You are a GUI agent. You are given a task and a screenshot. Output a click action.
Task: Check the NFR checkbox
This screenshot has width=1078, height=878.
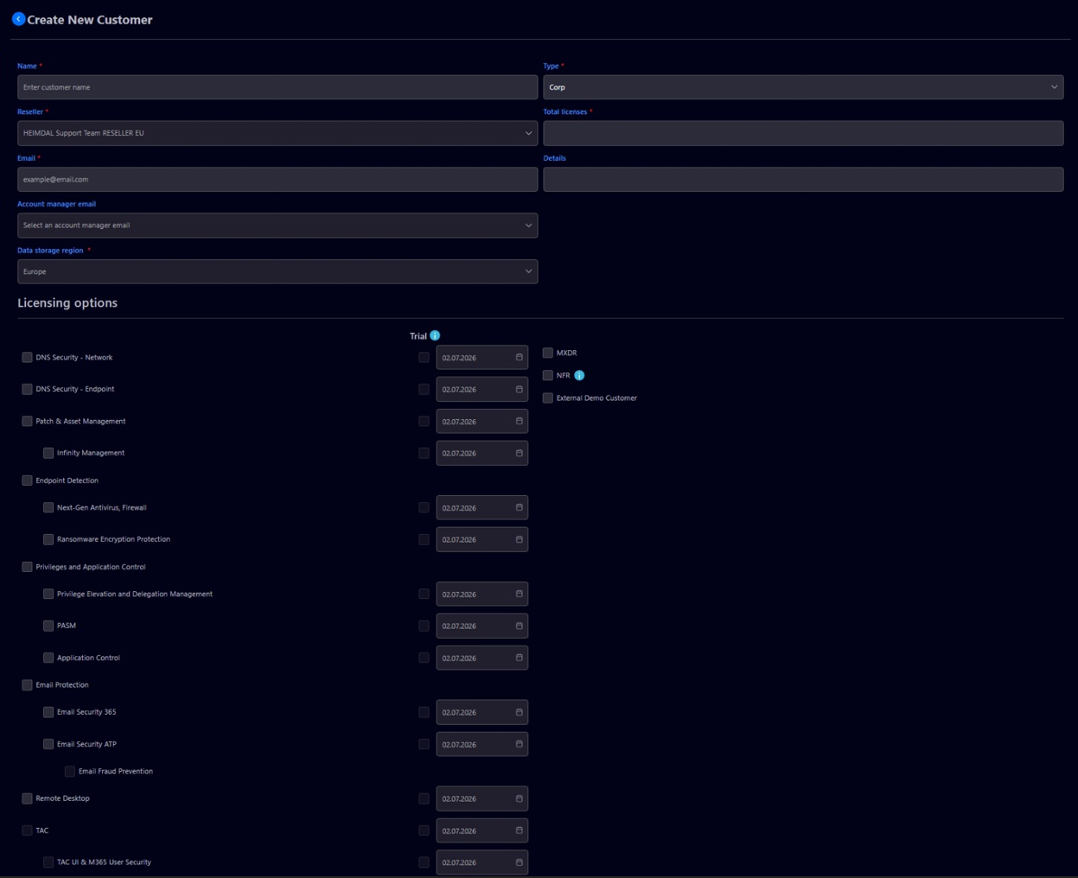[x=547, y=375]
